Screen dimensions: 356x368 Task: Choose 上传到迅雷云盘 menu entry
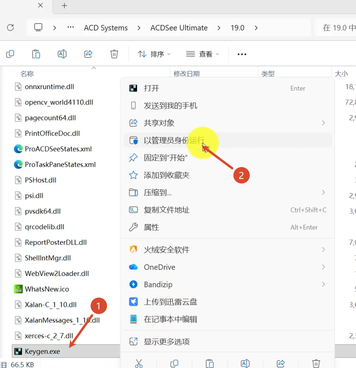tap(227, 302)
